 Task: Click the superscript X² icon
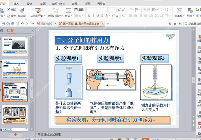coord(113,16)
